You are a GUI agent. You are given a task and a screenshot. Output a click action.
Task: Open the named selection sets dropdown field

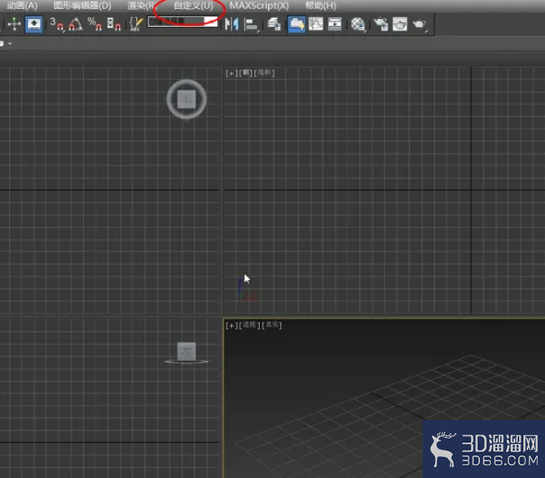tap(182, 21)
